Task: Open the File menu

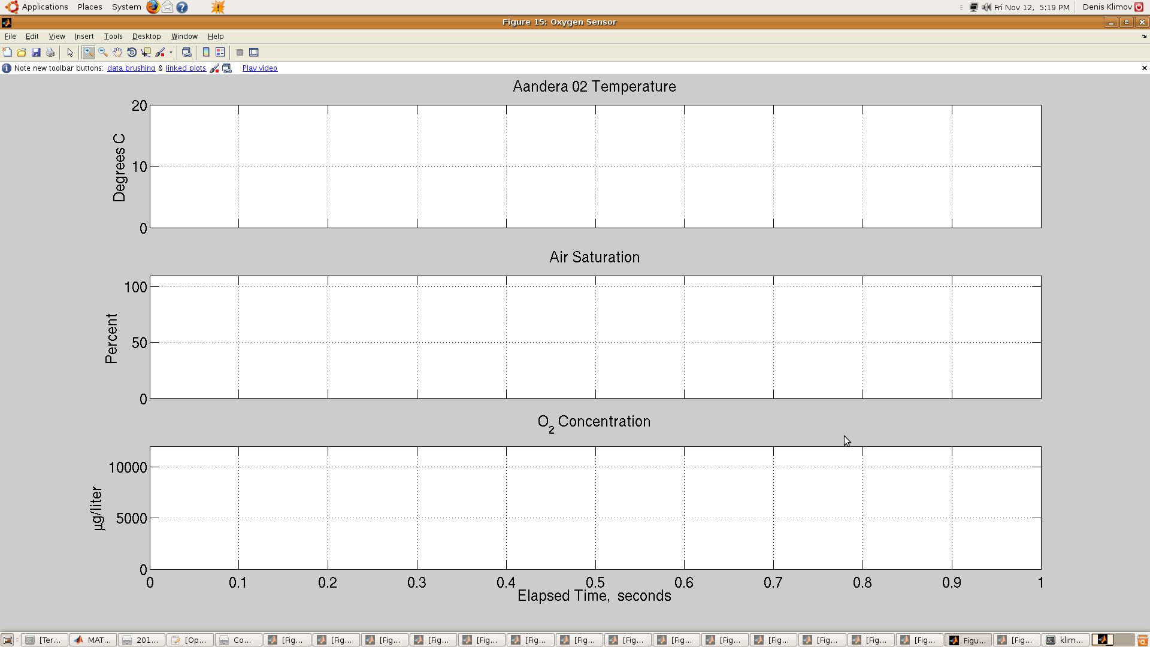Action: pyautogui.click(x=10, y=37)
